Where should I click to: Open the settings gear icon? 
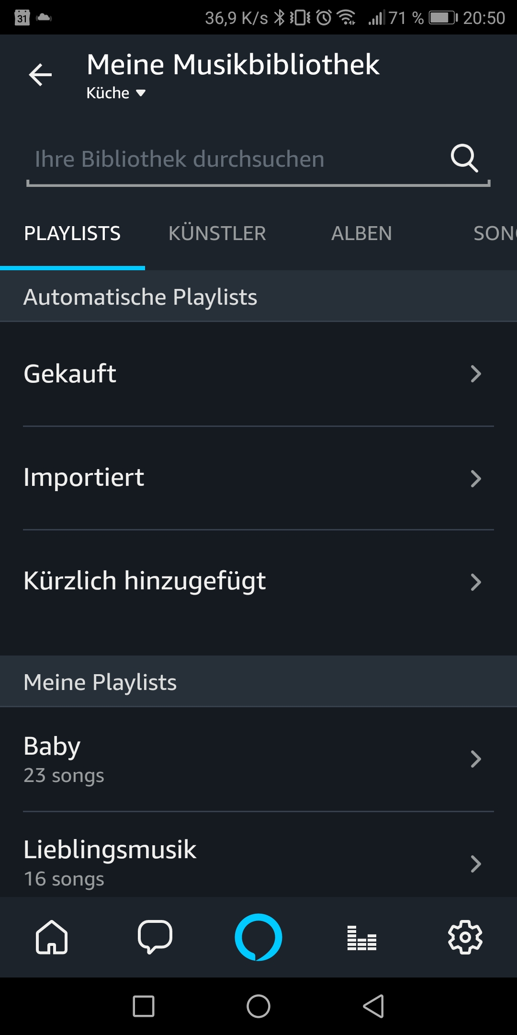click(465, 937)
